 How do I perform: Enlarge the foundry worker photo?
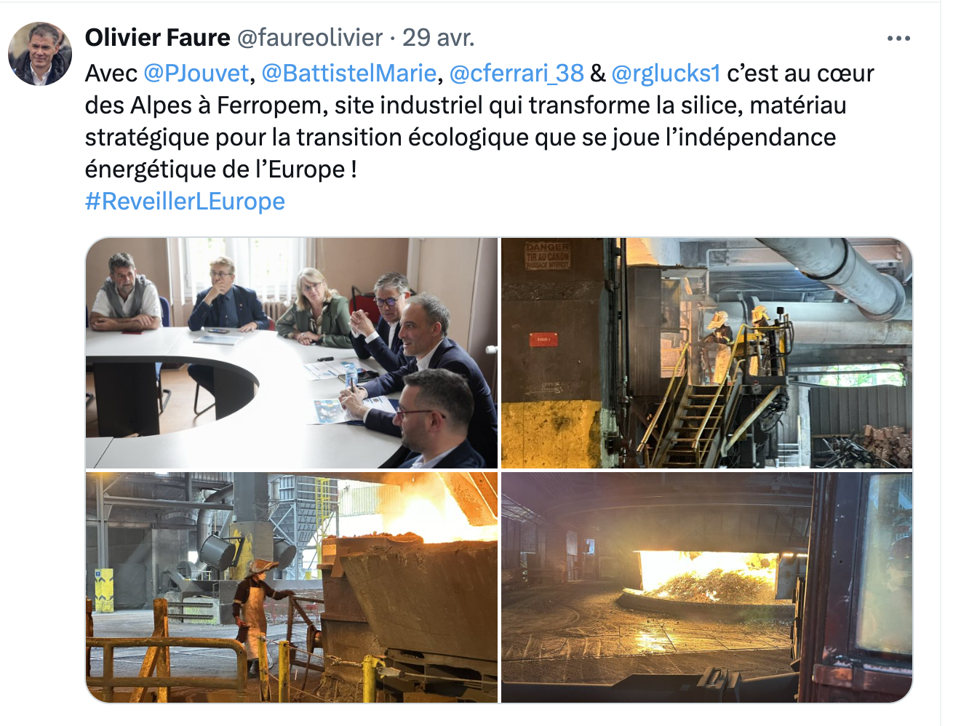click(x=292, y=587)
